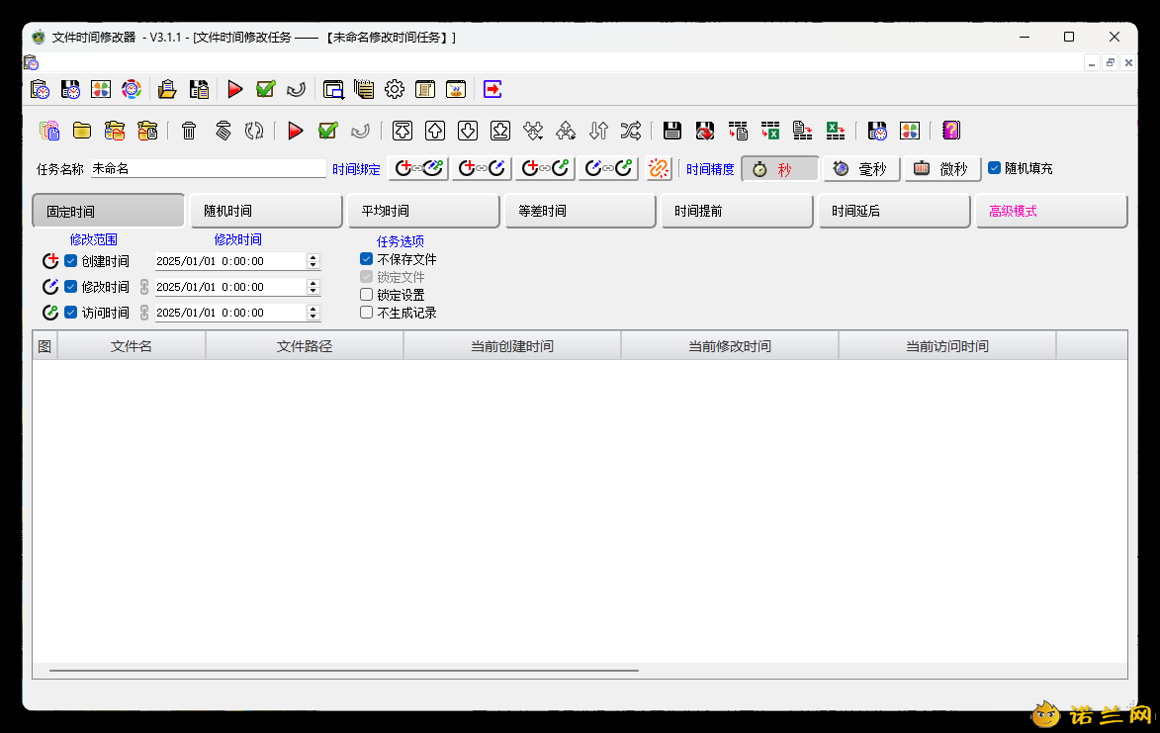The width and height of the screenshot is (1160, 733).
Task: Click the trash can delete icon
Action: [189, 131]
